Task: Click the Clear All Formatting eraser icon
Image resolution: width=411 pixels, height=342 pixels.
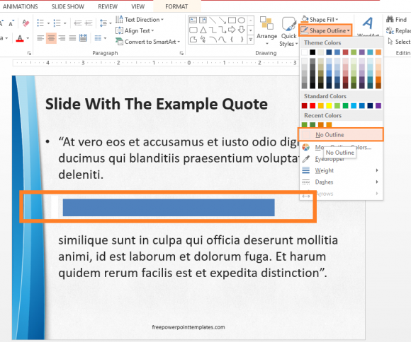Action: coord(26,23)
